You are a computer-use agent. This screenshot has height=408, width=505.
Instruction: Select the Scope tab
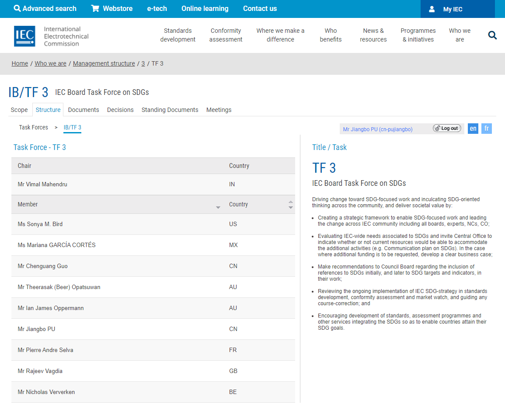19,110
